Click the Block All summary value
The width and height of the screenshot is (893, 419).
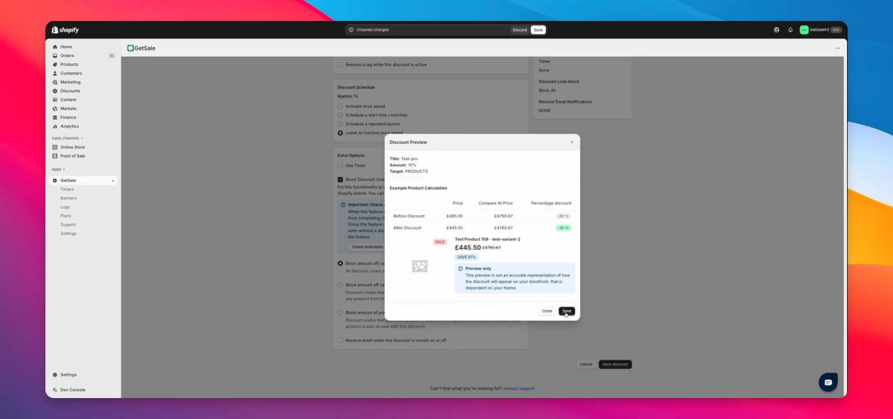[x=547, y=91]
